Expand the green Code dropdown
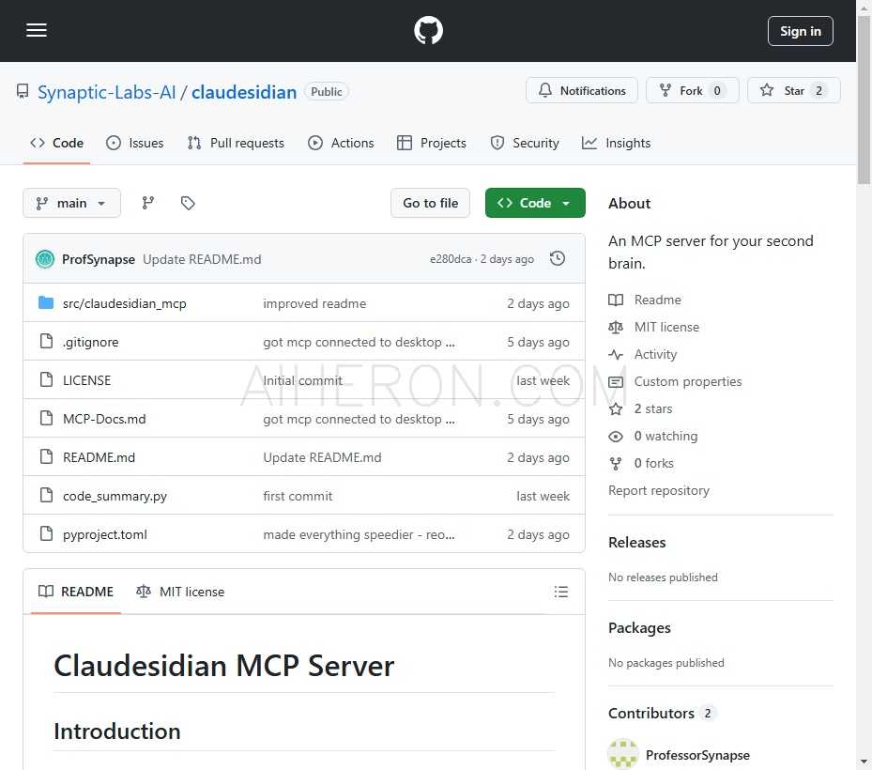The width and height of the screenshot is (872, 770). click(535, 203)
